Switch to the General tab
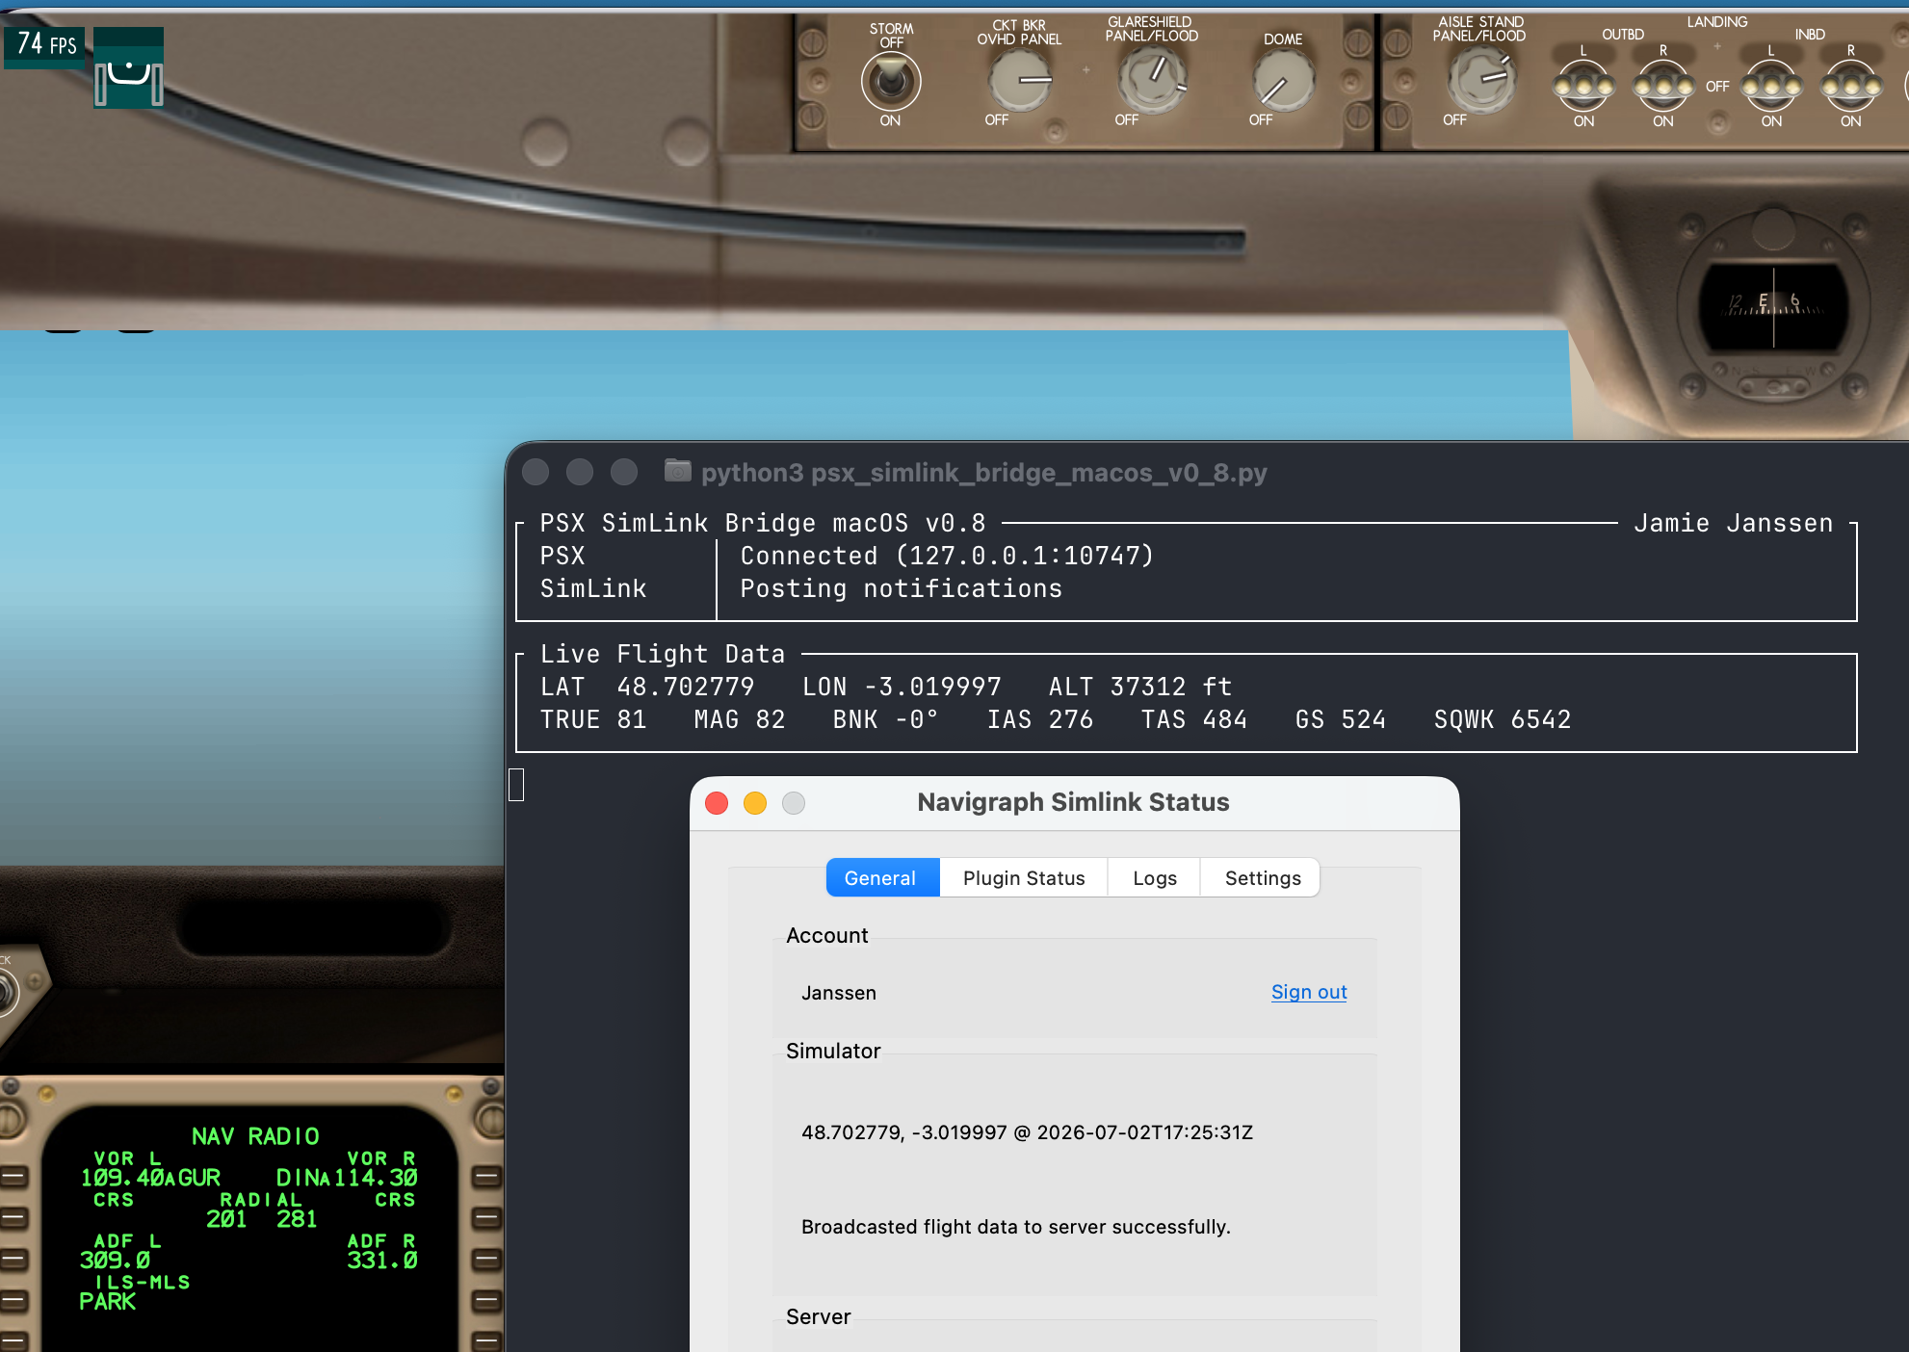 (x=882, y=878)
